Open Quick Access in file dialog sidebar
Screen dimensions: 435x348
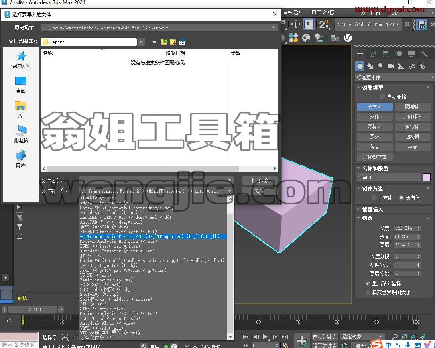click(x=21, y=60)
